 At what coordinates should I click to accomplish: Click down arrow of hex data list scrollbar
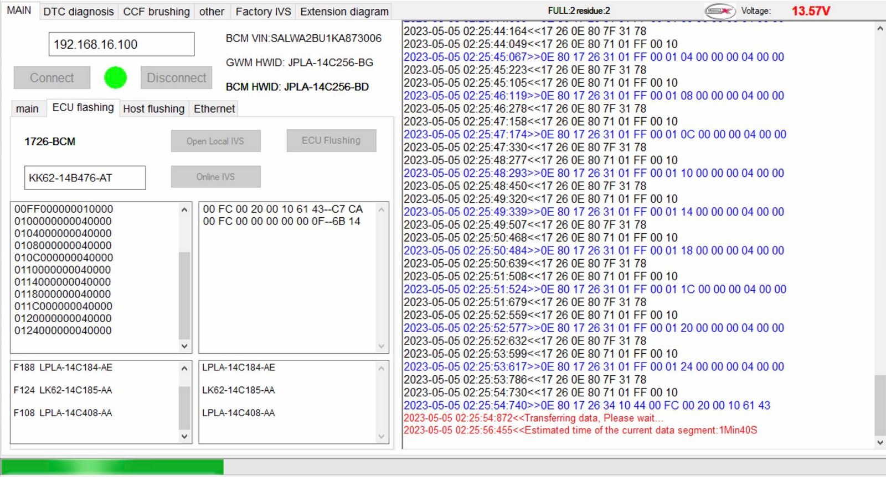(x=381, y=346)
